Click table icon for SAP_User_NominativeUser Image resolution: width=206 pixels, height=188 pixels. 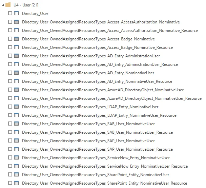(17, 141)
